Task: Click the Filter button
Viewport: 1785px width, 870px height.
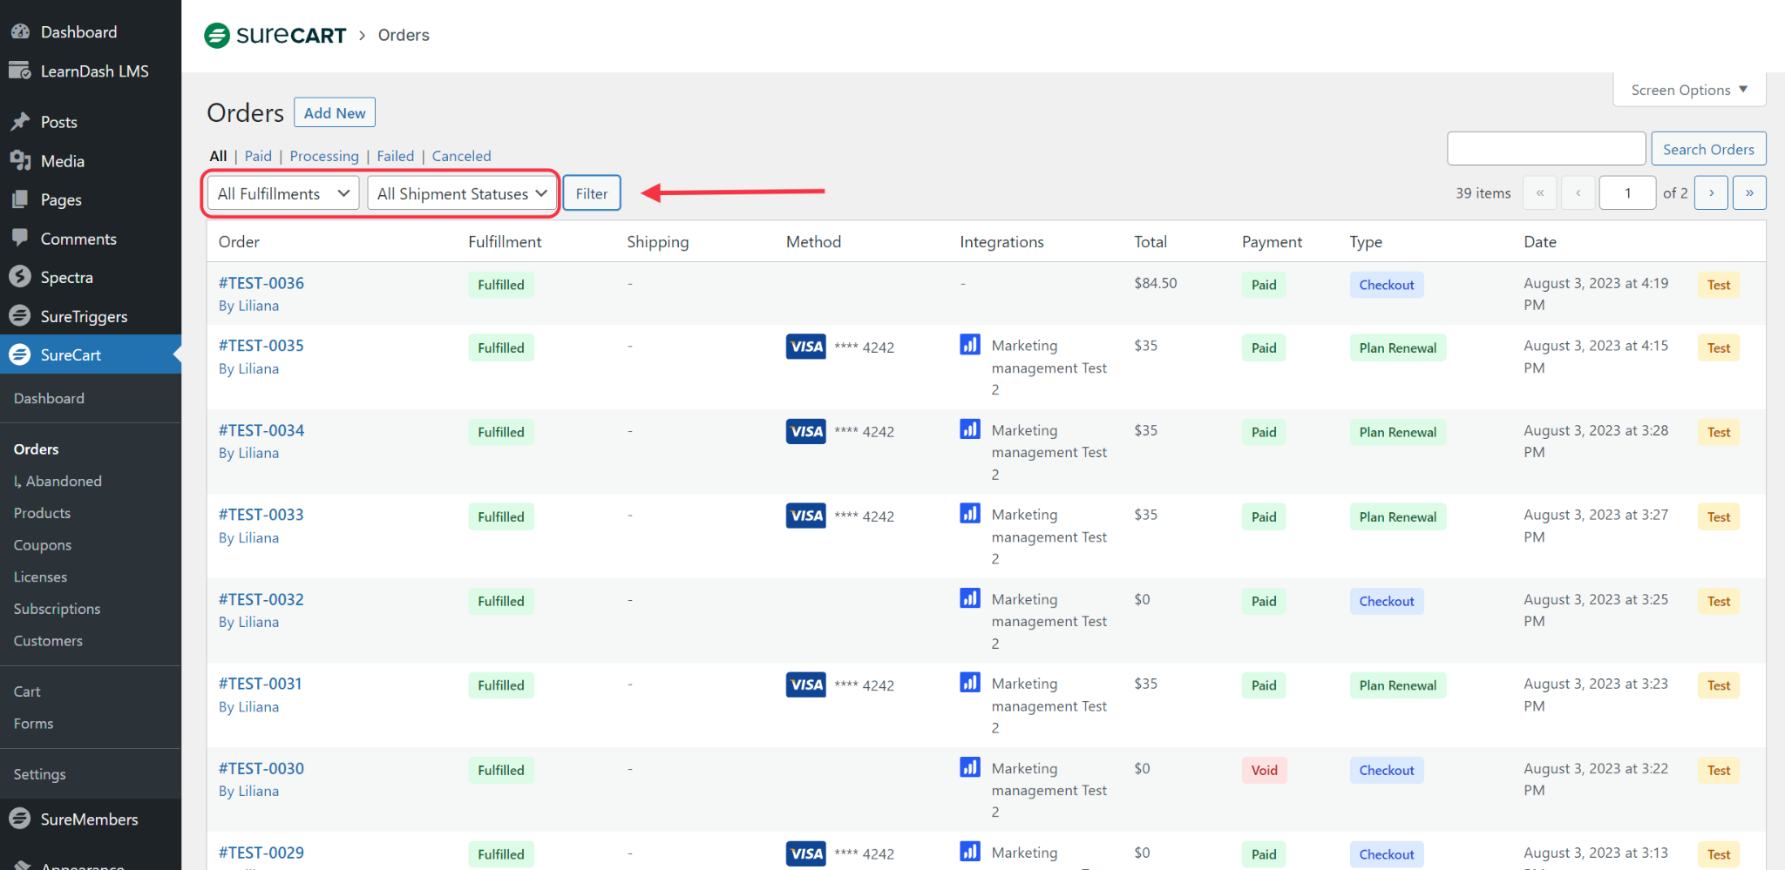Action: click(x=592, y=193)
